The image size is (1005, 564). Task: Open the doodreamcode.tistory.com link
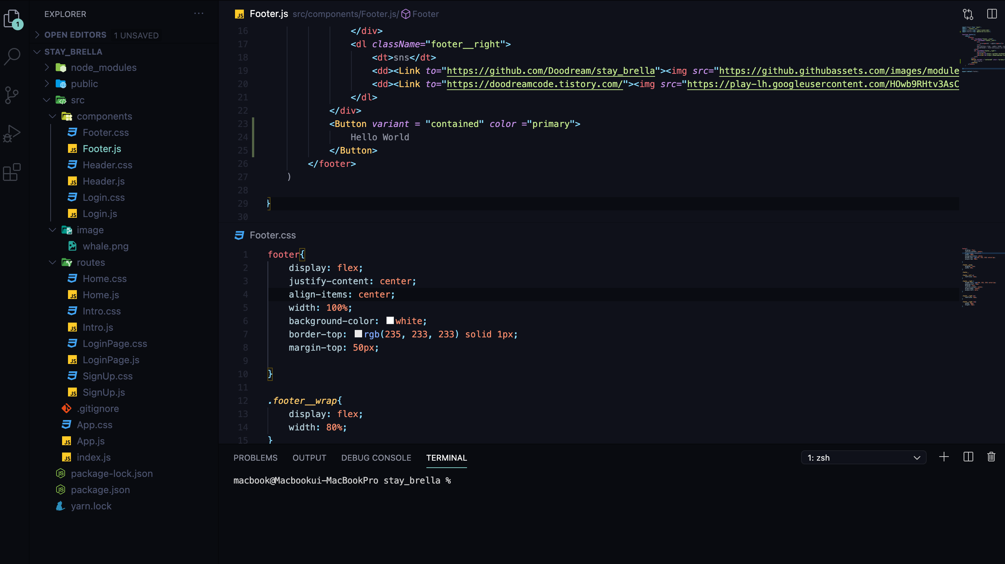click(535, 84)
